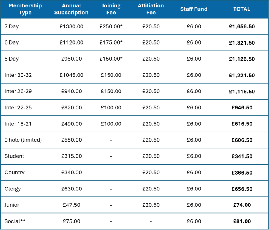Click the 5 Day membership label
The height and width of the screenshot is (230, 269).
point(12,59)
